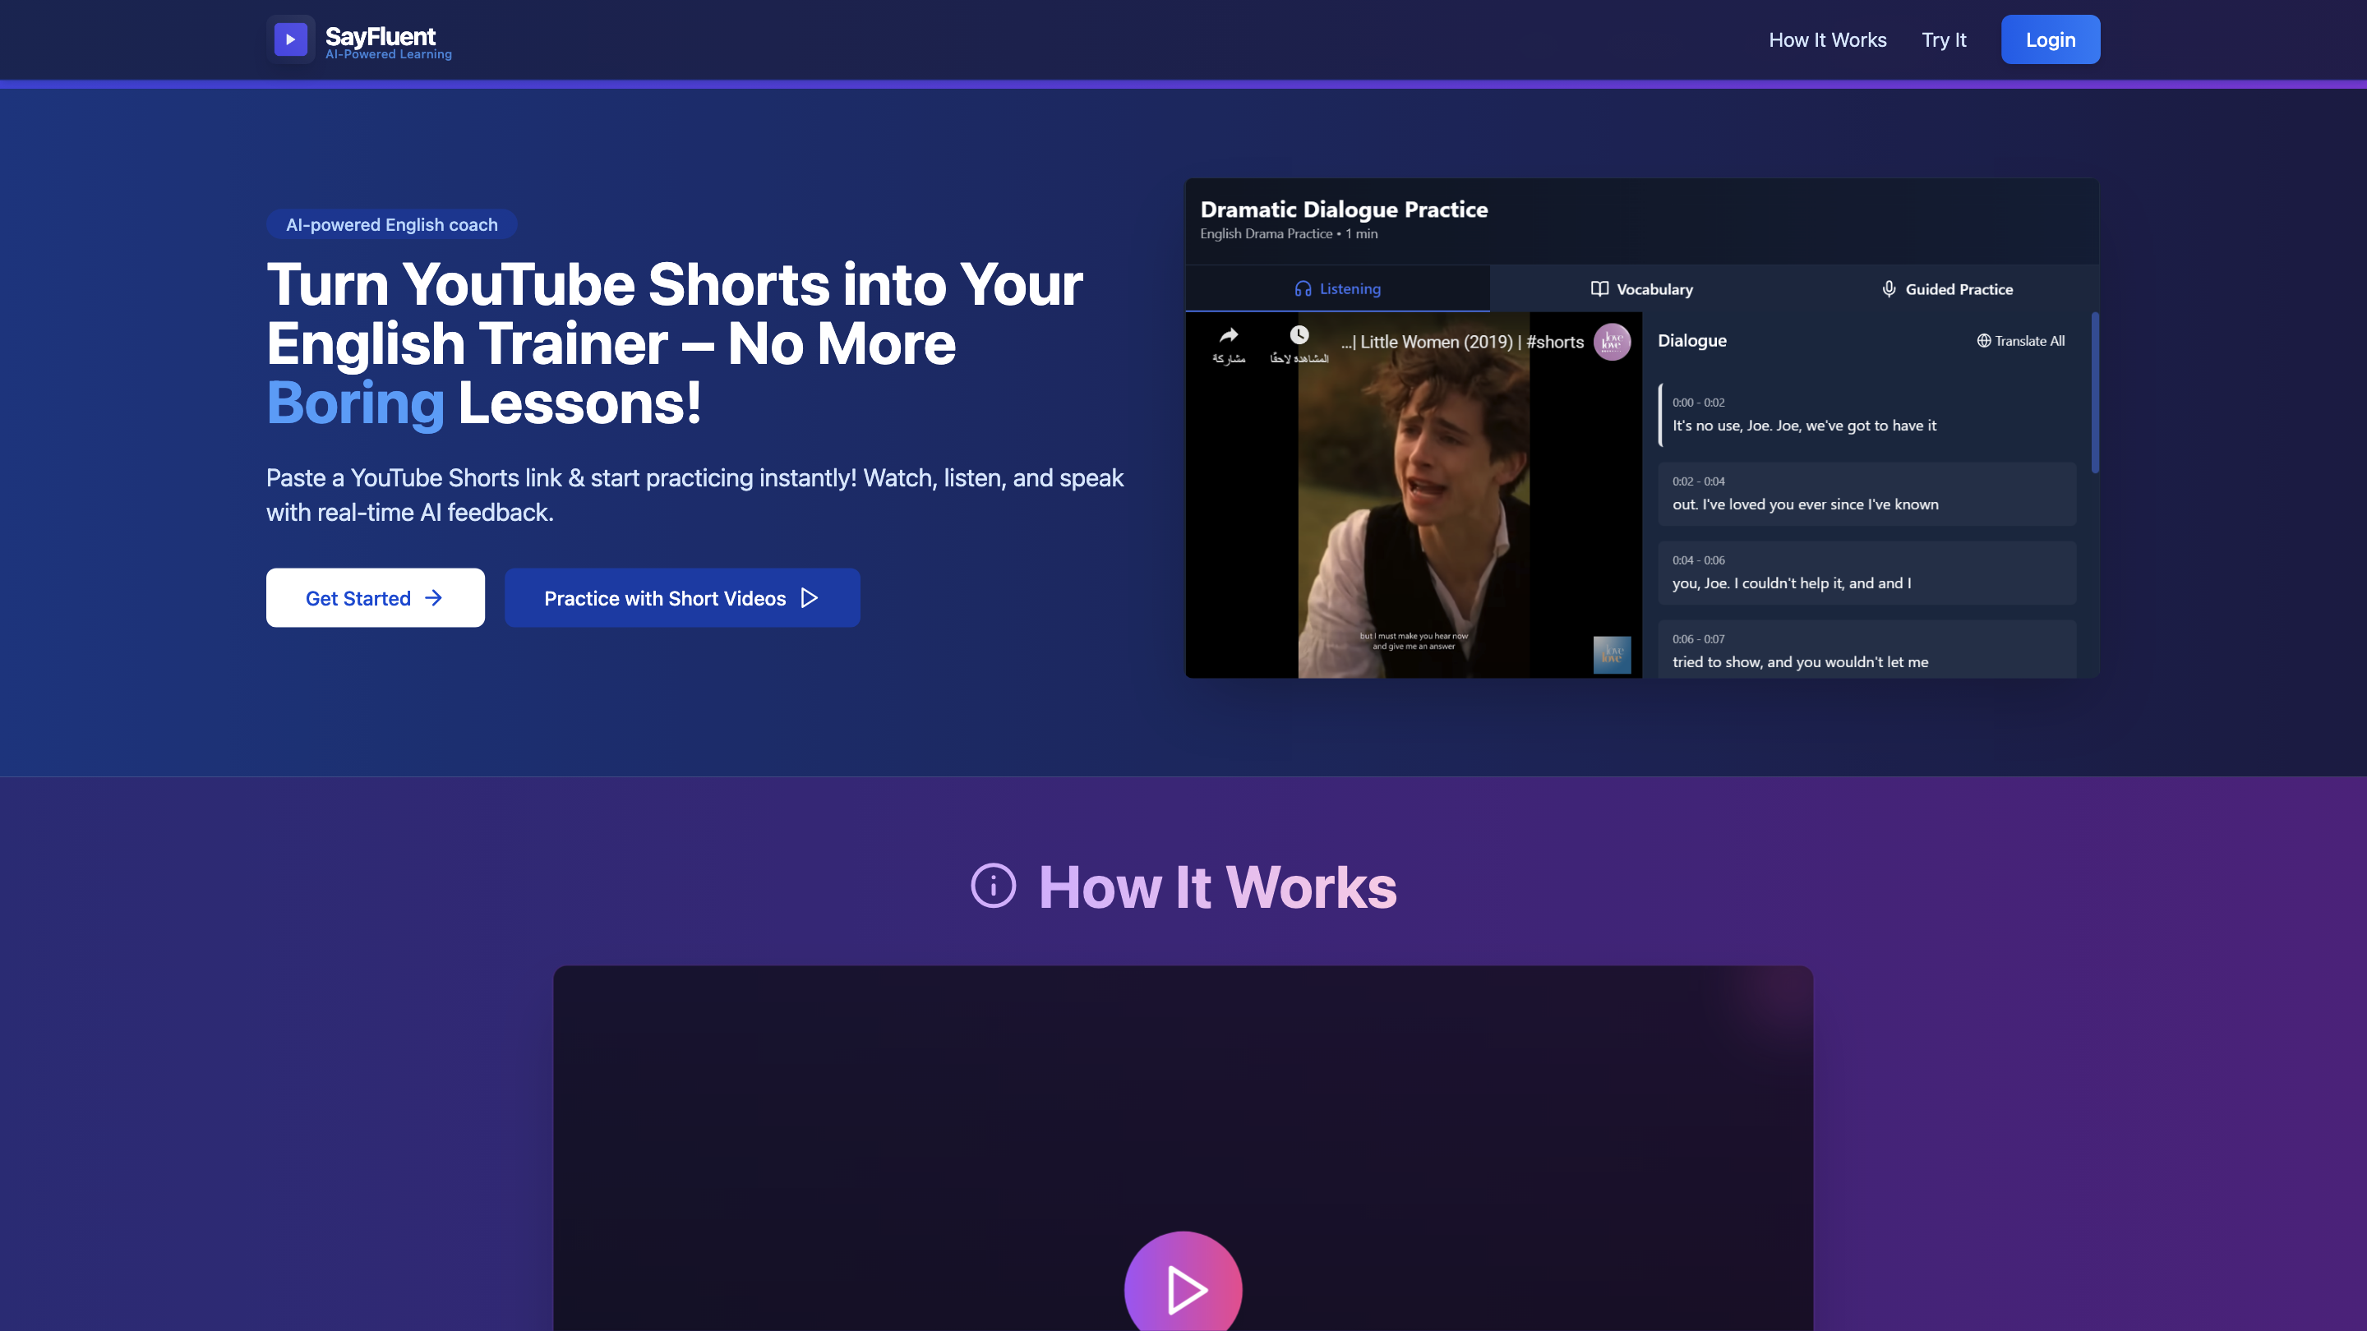Click channel watermark in video corner
This screenshot has width=2367, height=1331.
pyautogui.click(x=1612, y=655)
